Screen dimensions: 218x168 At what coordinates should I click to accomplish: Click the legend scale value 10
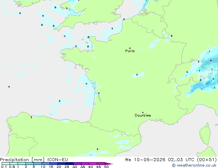43,167
